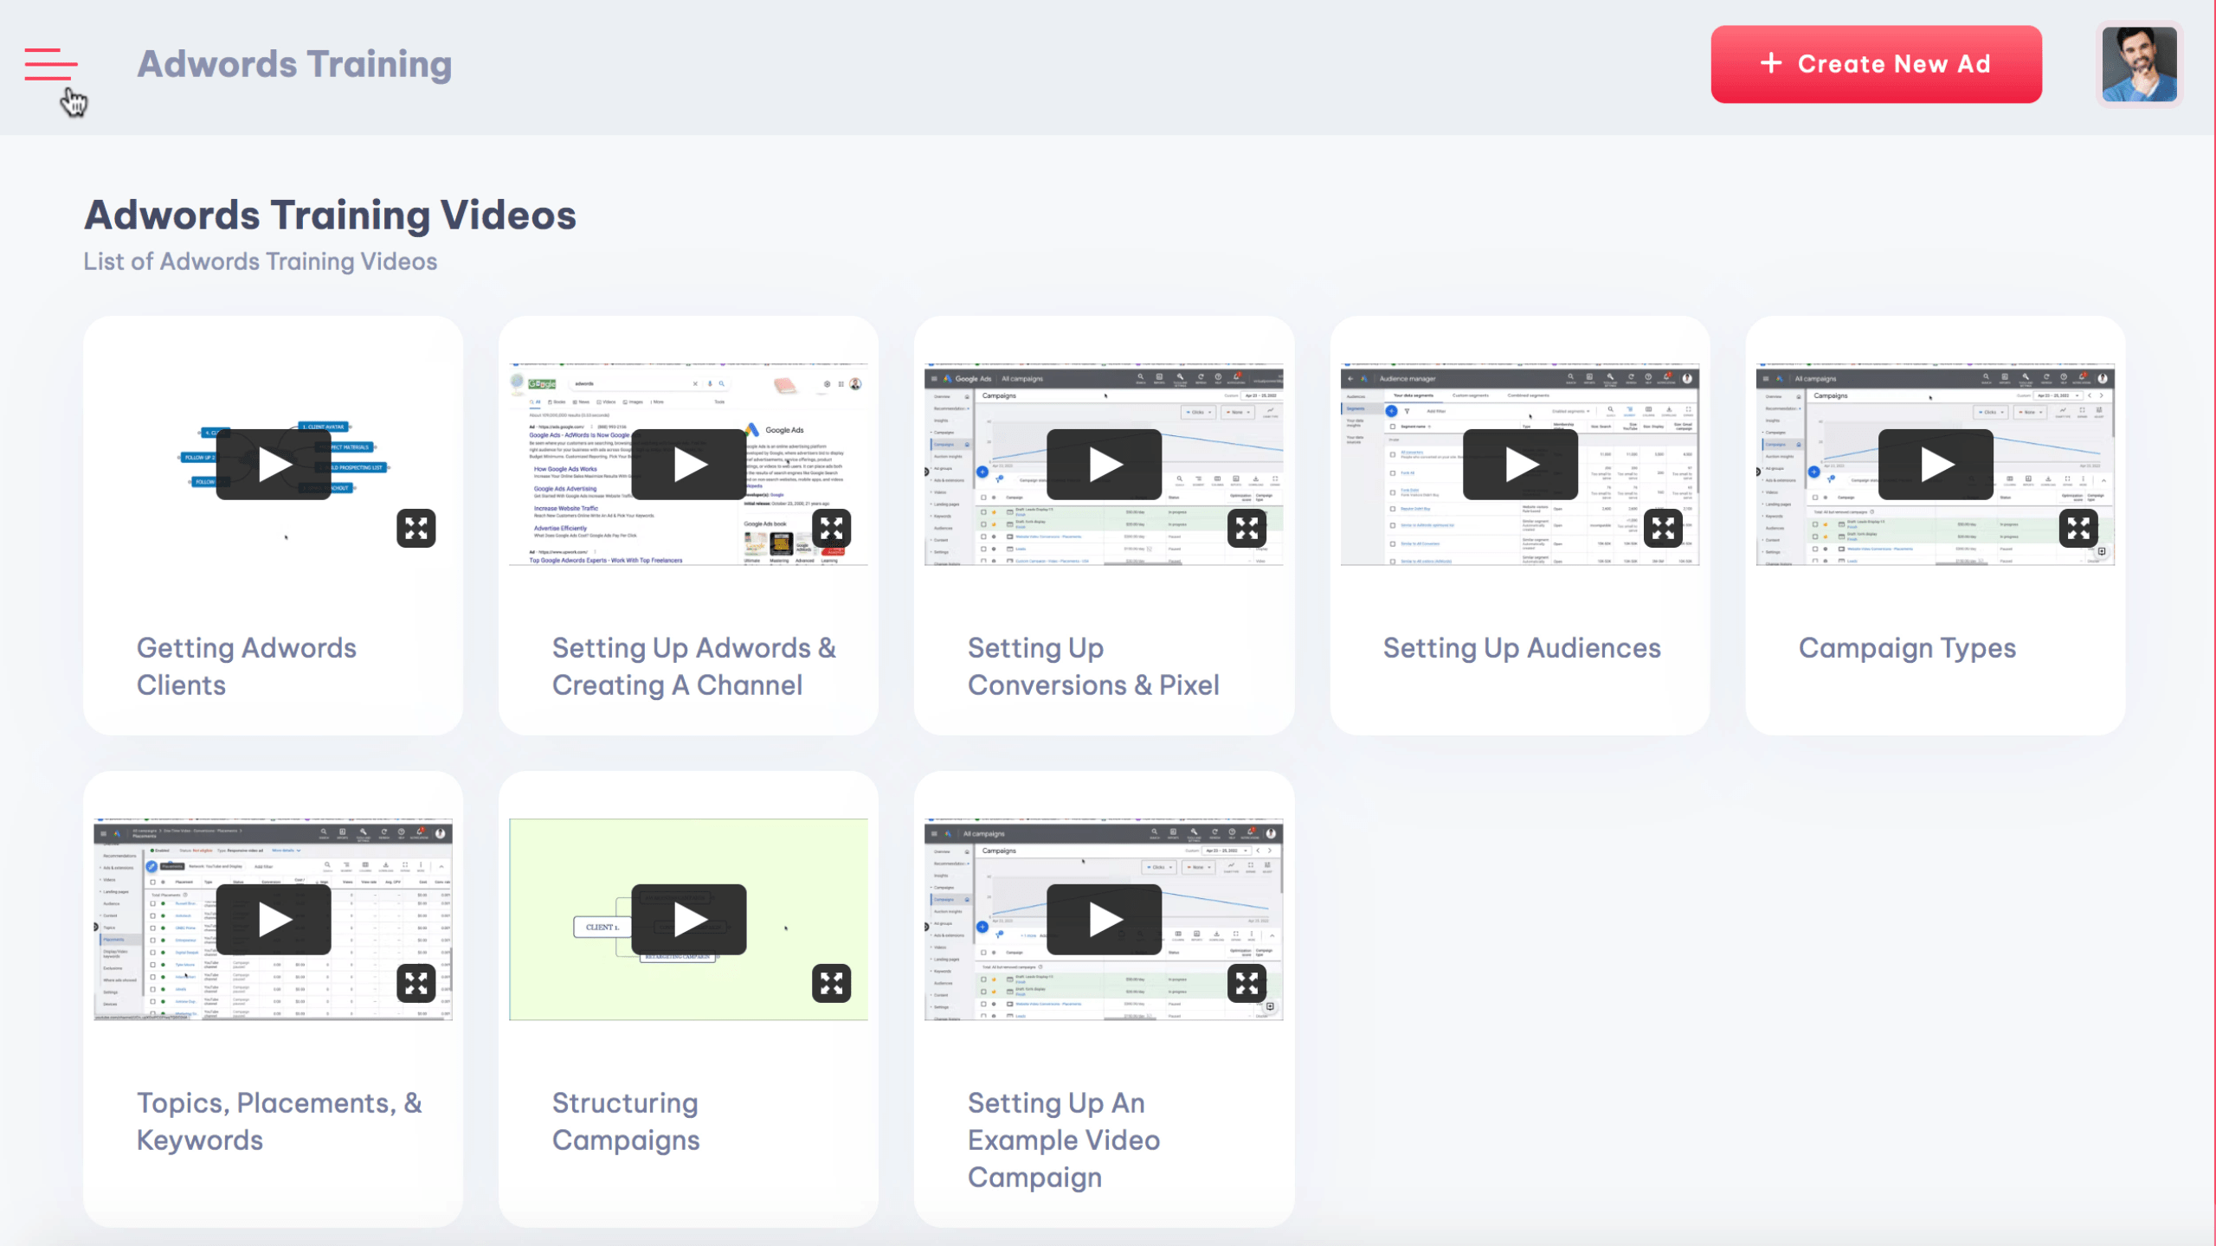Fullscreen the Topics, Placements, & Keywords video
This screenshot has width=2216, height=1246.
point(416,983)
